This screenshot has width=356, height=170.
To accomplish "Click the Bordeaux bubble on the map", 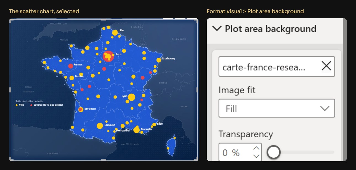I will click(x=81, y=109).
